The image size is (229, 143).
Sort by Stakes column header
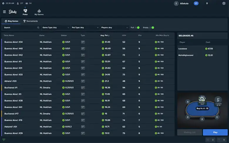pos(64,35)
